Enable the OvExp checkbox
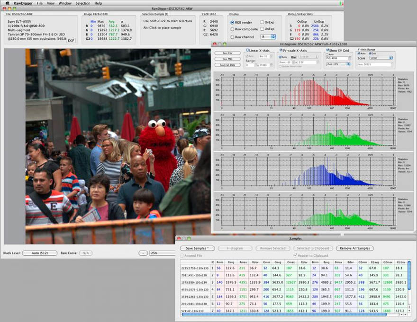417x322 pixels. (262, 22)
